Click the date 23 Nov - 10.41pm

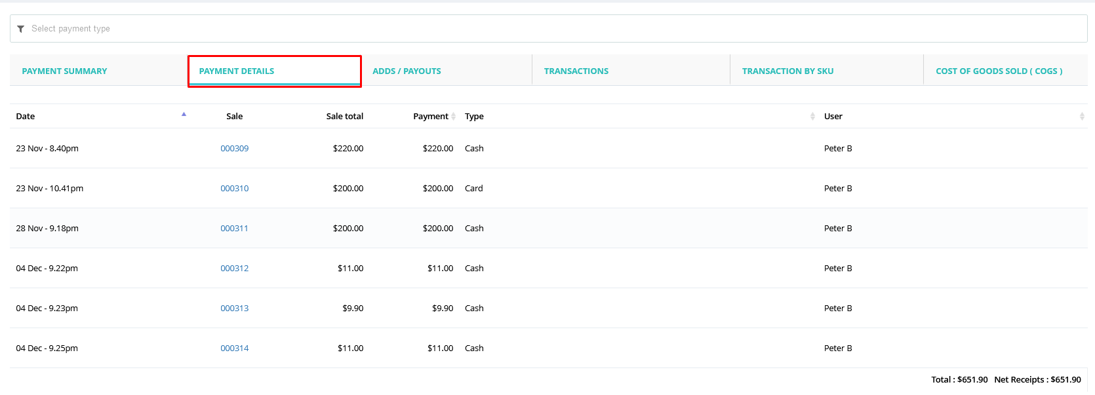50,188
